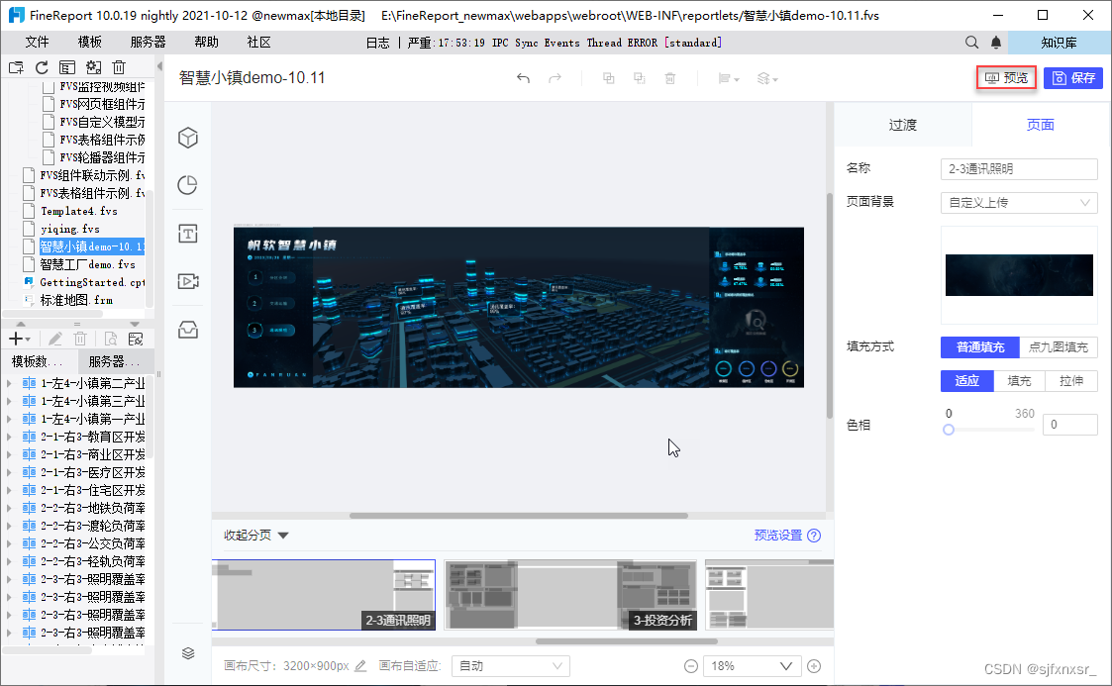
Task: Select the 3D model component icon
Action: tap(188, 139)
